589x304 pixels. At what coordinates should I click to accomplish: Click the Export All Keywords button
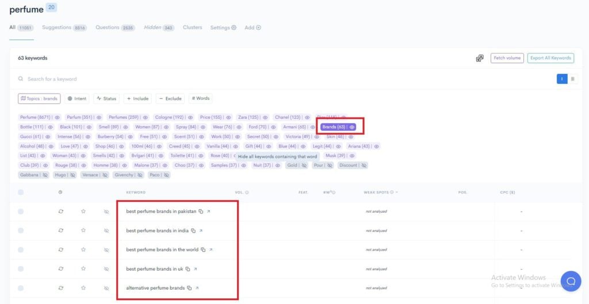pyautogui.click(x=550, y=58)
